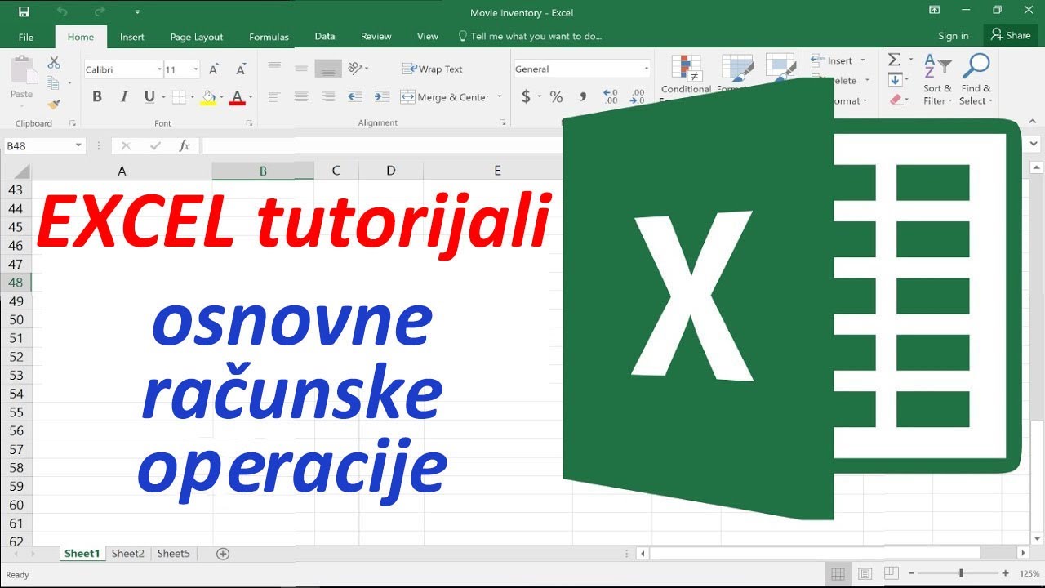Screen dimensions: 1045x588
Task: Click the Save icon in Quick Access
Action: (x=24, y=12)
